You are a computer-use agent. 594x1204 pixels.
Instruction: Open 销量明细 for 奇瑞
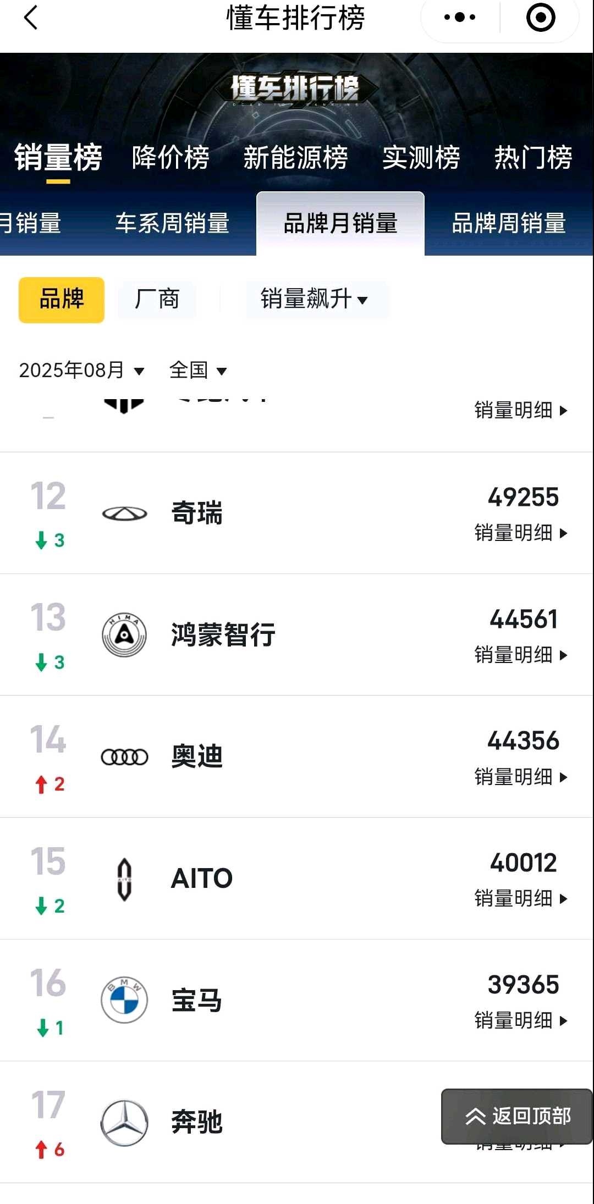(520, 533)
